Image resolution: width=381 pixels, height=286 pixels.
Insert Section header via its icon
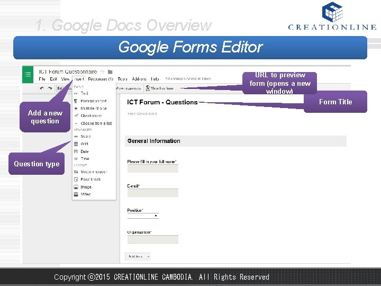coord(76,172)
